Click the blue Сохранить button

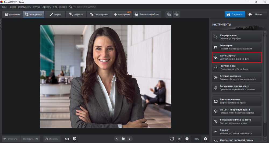pyautogui.click(x=235, y=15)
